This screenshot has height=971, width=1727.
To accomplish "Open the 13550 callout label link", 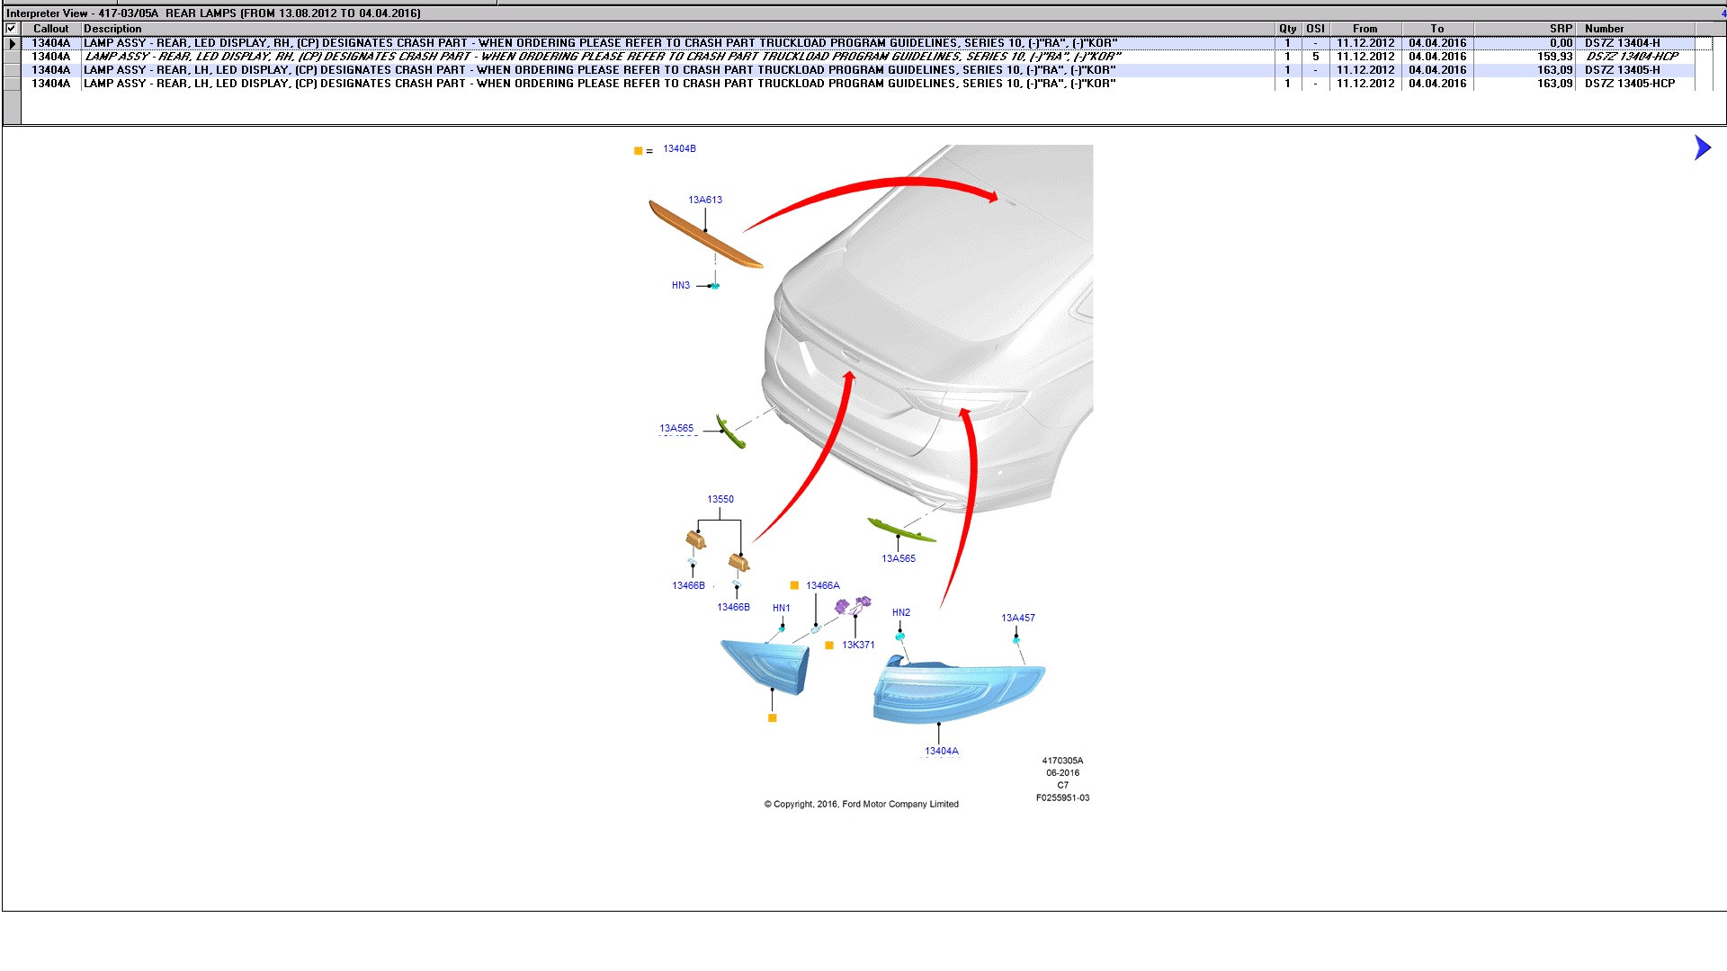I will (x=720, y=499).
